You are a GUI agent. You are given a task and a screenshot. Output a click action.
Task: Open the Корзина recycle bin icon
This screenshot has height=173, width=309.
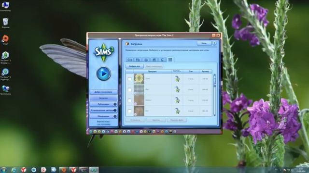tap(5, 23)
